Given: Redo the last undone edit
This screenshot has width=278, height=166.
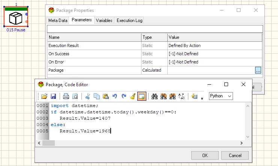Looking at the screenshot, I should (x=124, y=96).
